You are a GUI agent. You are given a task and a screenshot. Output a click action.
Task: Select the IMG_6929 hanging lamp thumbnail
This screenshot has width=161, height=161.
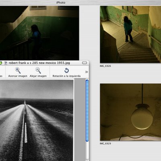[130, 112]
